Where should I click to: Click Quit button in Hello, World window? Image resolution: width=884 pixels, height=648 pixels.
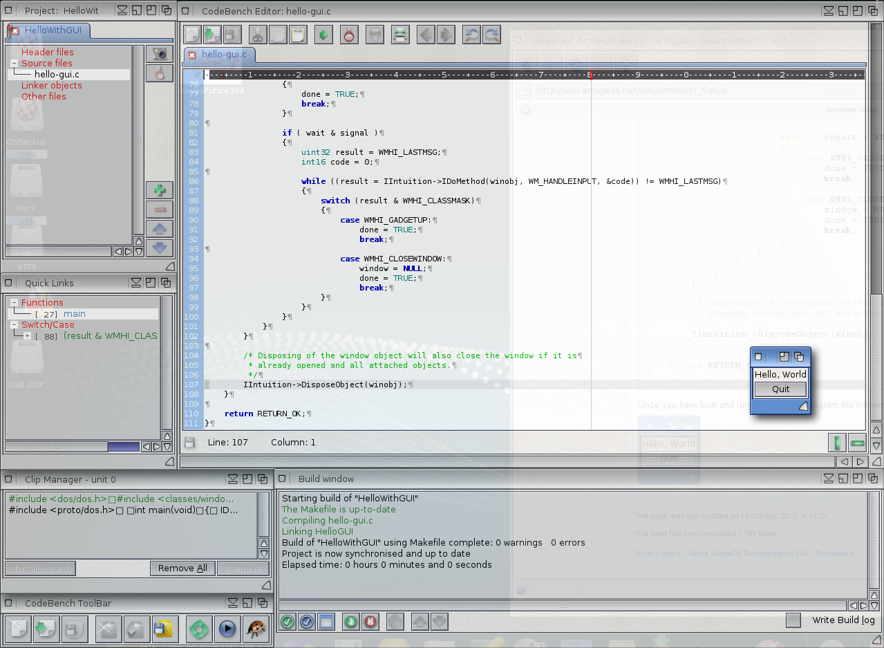coord(780,389)
